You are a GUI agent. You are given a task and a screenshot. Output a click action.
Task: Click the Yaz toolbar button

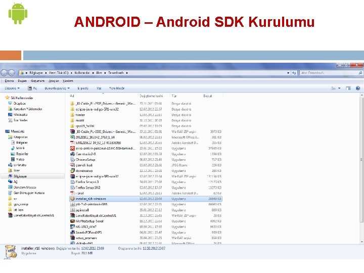point(99,88)
